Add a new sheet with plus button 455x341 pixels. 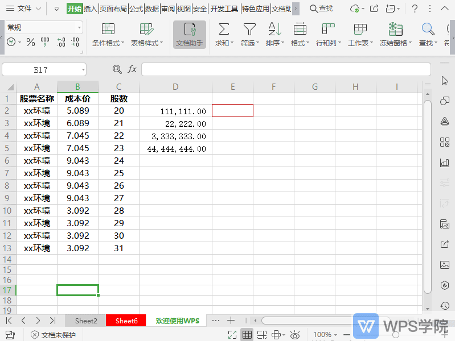pyautogui.click(x=231, y=321)
